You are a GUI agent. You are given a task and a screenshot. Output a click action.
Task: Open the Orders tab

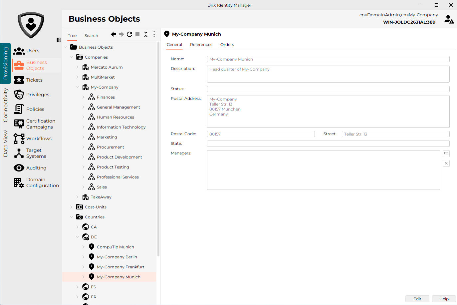click(x=227, y=45)
